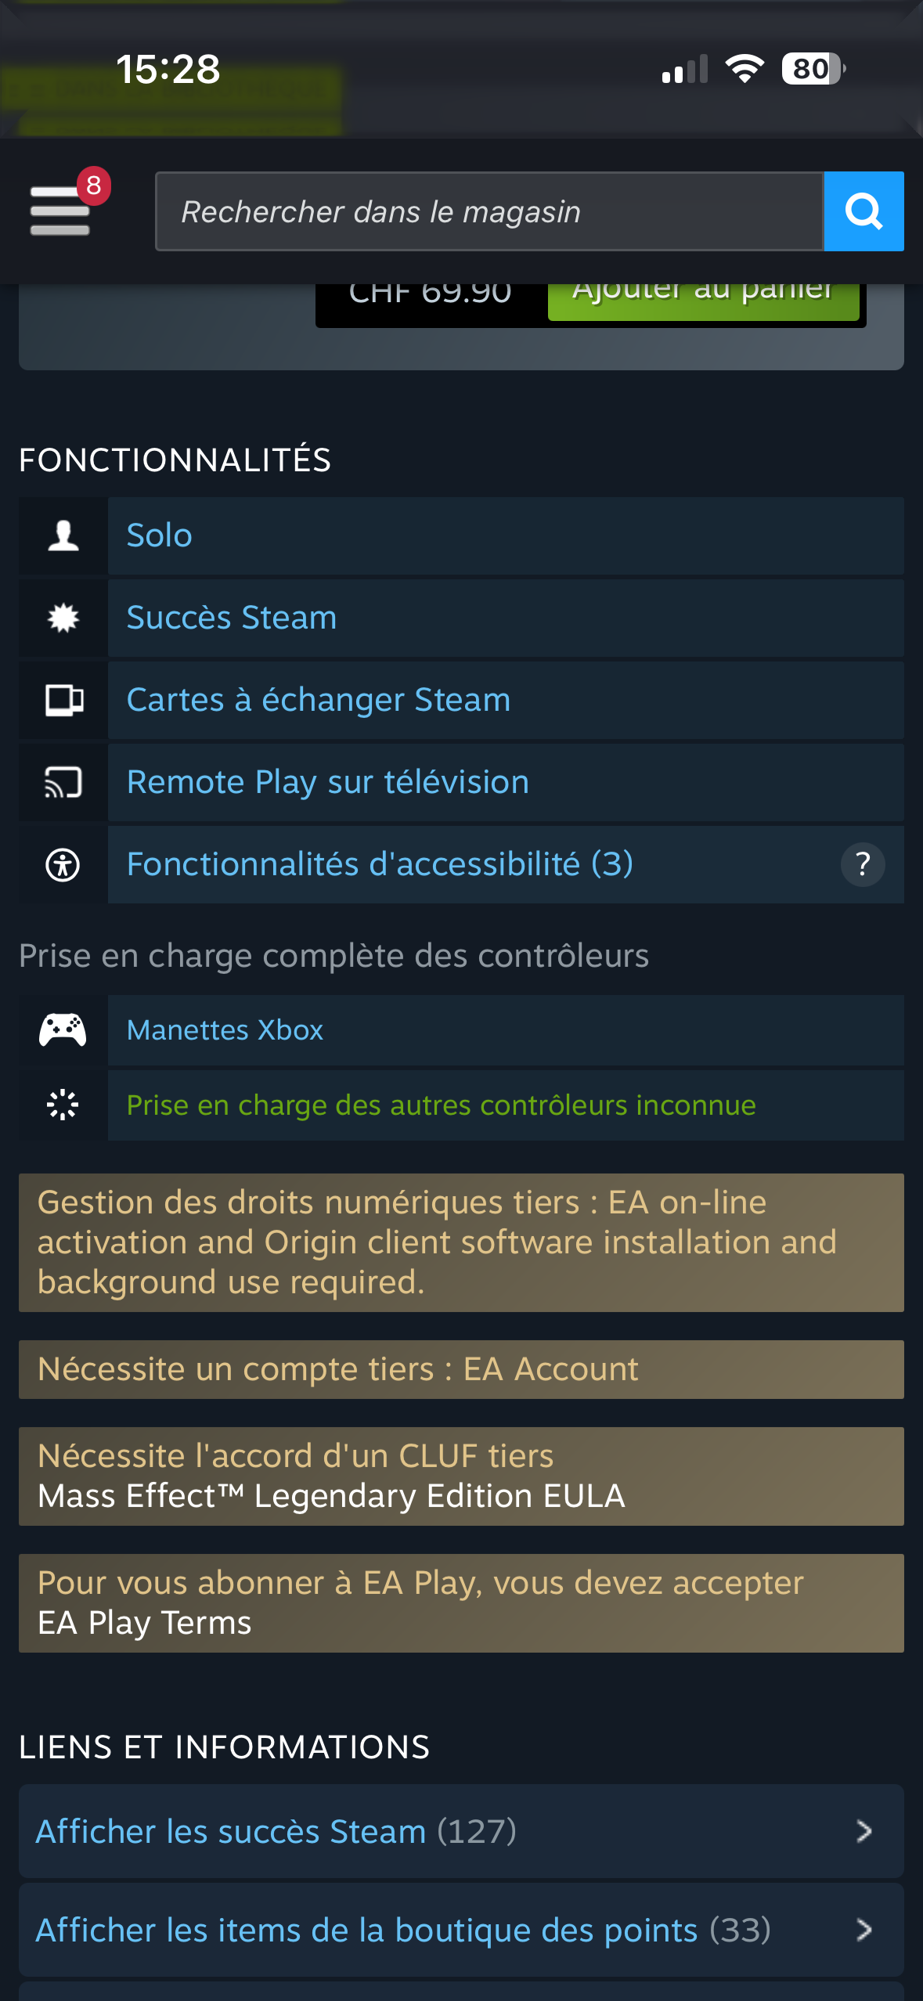Screen dimensions: 923x2001
Task: Open the accessibility help question mark
Action: [863, 865]
